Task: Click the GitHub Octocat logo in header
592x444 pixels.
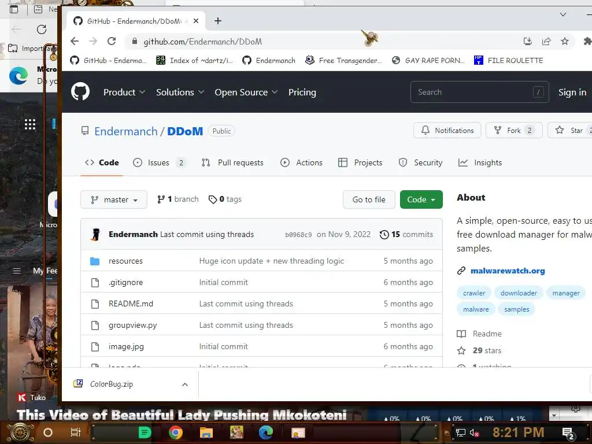Action: pos(80,92)
